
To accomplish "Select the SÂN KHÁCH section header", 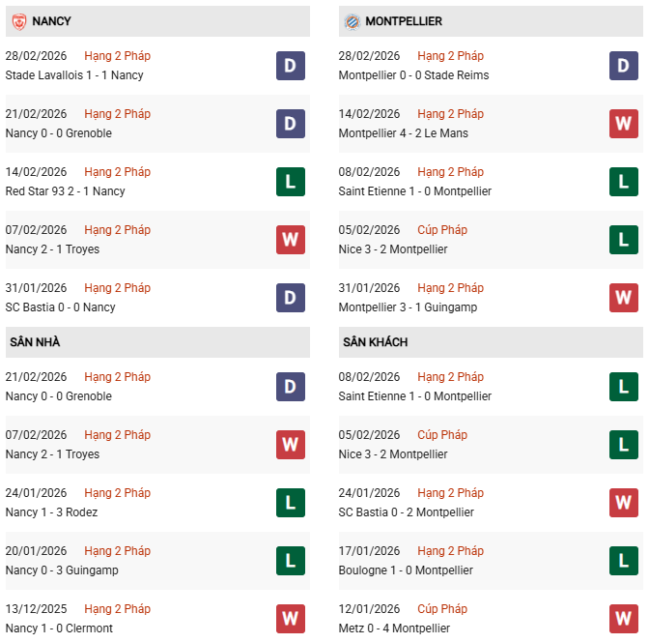I will tap(375, 342).
